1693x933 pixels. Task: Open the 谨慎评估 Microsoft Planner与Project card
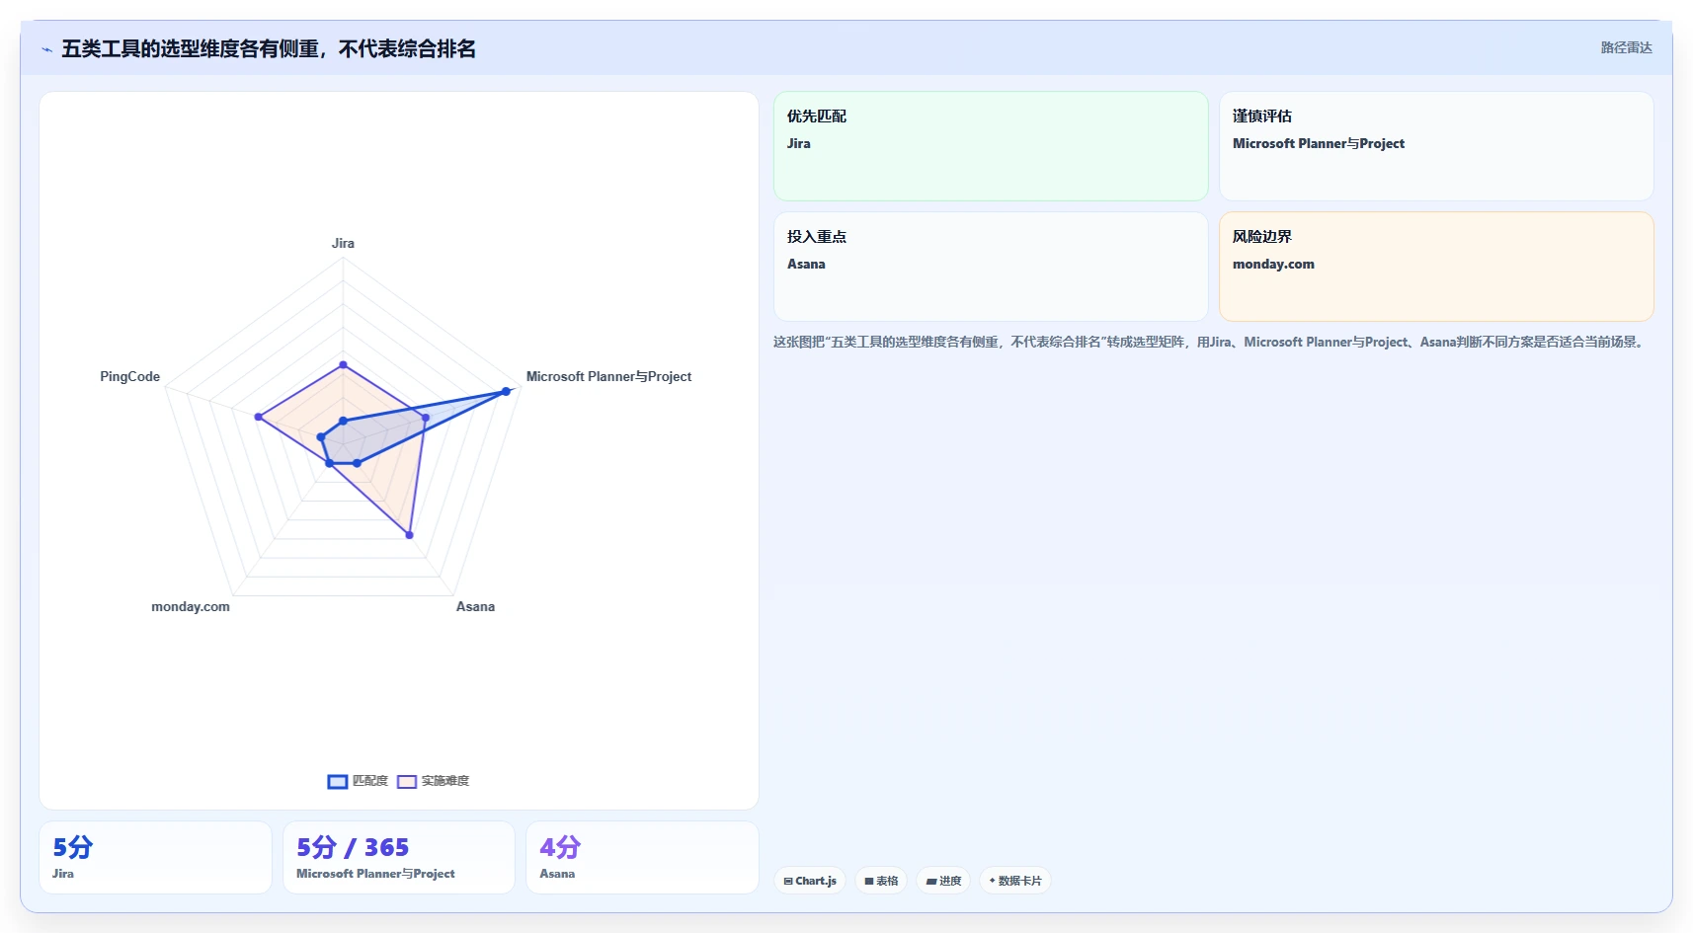[1436, 146]
